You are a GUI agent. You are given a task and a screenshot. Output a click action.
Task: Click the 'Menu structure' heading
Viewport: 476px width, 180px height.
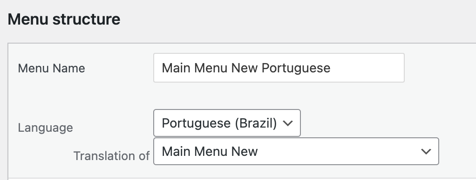pos(64,19)
